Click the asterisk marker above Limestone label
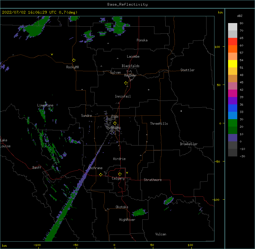This screenshot has height=249, width=255. pos(45,102)
